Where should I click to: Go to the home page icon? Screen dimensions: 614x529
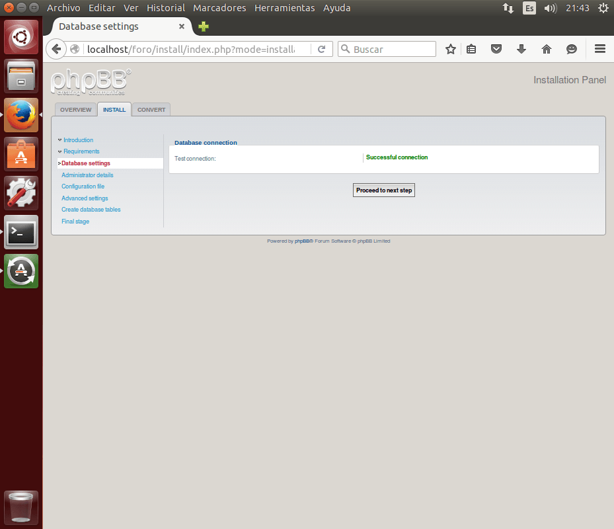[547, 50]
